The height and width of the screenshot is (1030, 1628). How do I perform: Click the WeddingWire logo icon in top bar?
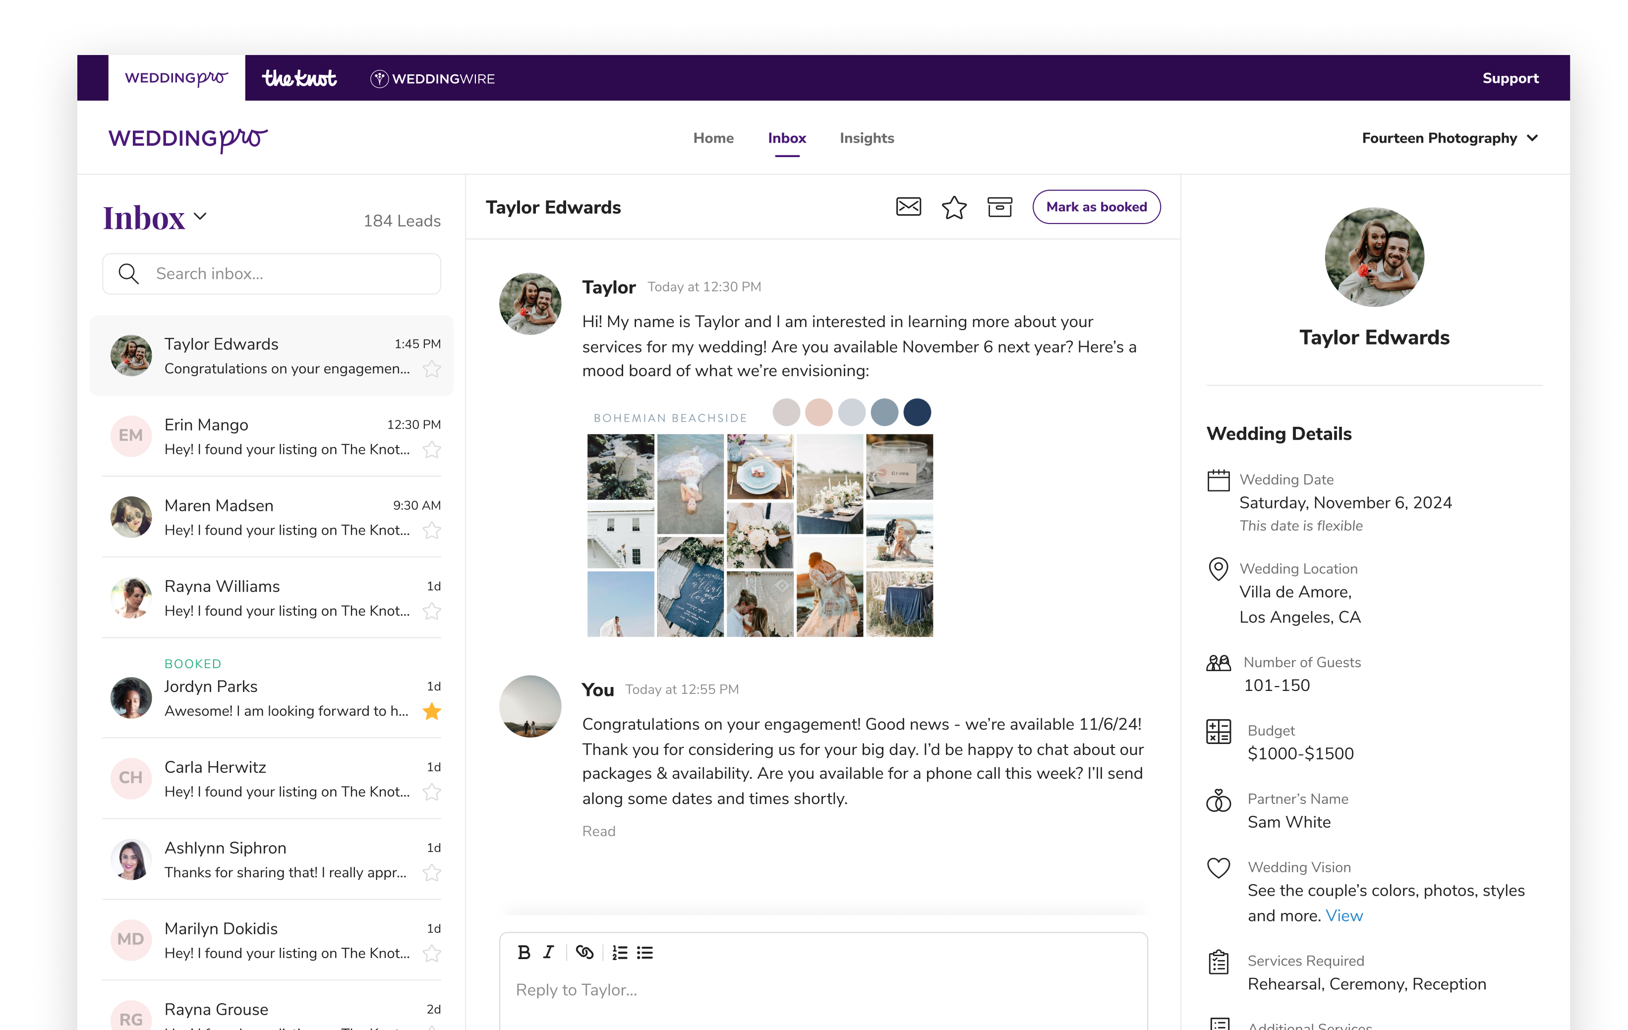379,78
